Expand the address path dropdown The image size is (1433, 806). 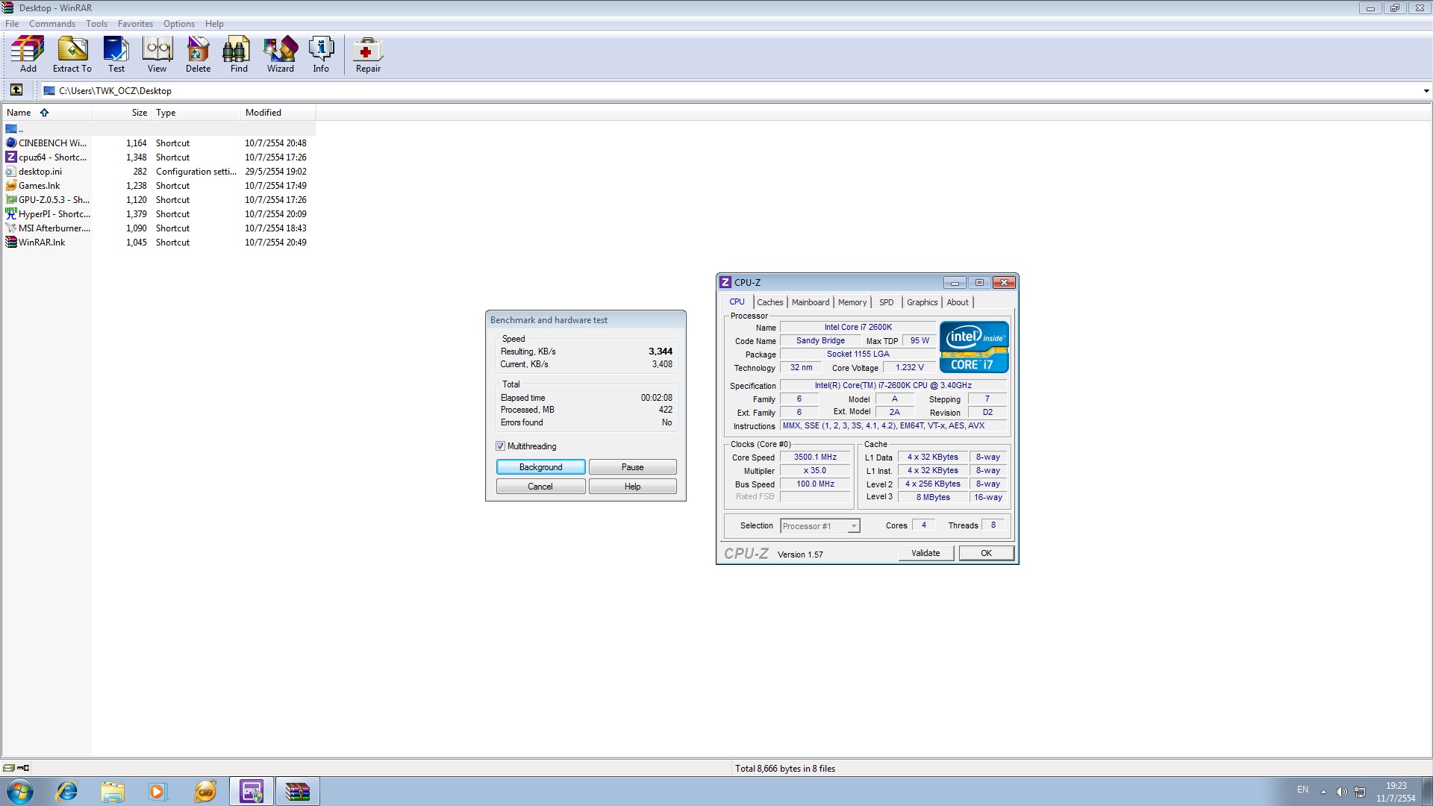pyautogui.click(x=1426, y=91)
